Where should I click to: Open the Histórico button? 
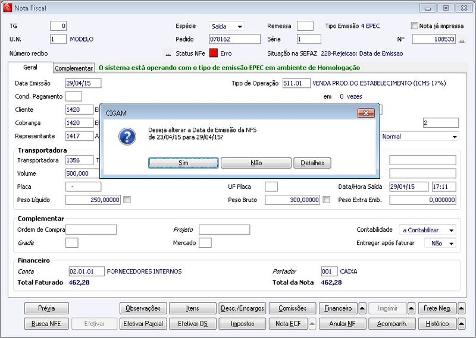coord(437,324)
